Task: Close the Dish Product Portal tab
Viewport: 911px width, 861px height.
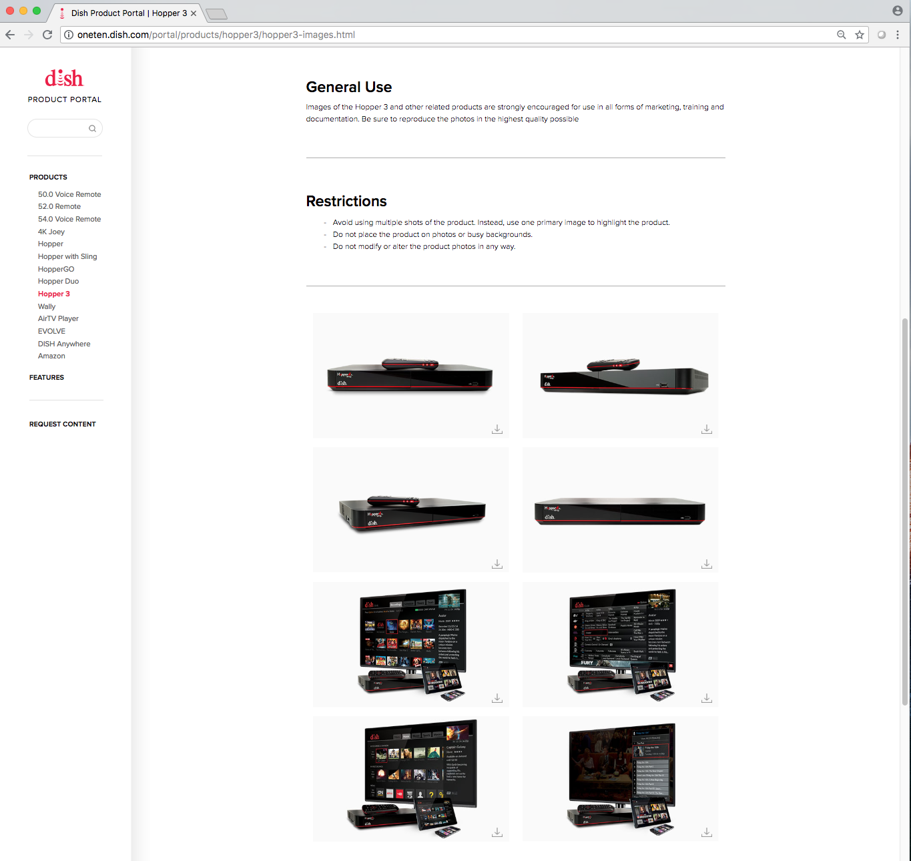Action: [x=194, y=13]
